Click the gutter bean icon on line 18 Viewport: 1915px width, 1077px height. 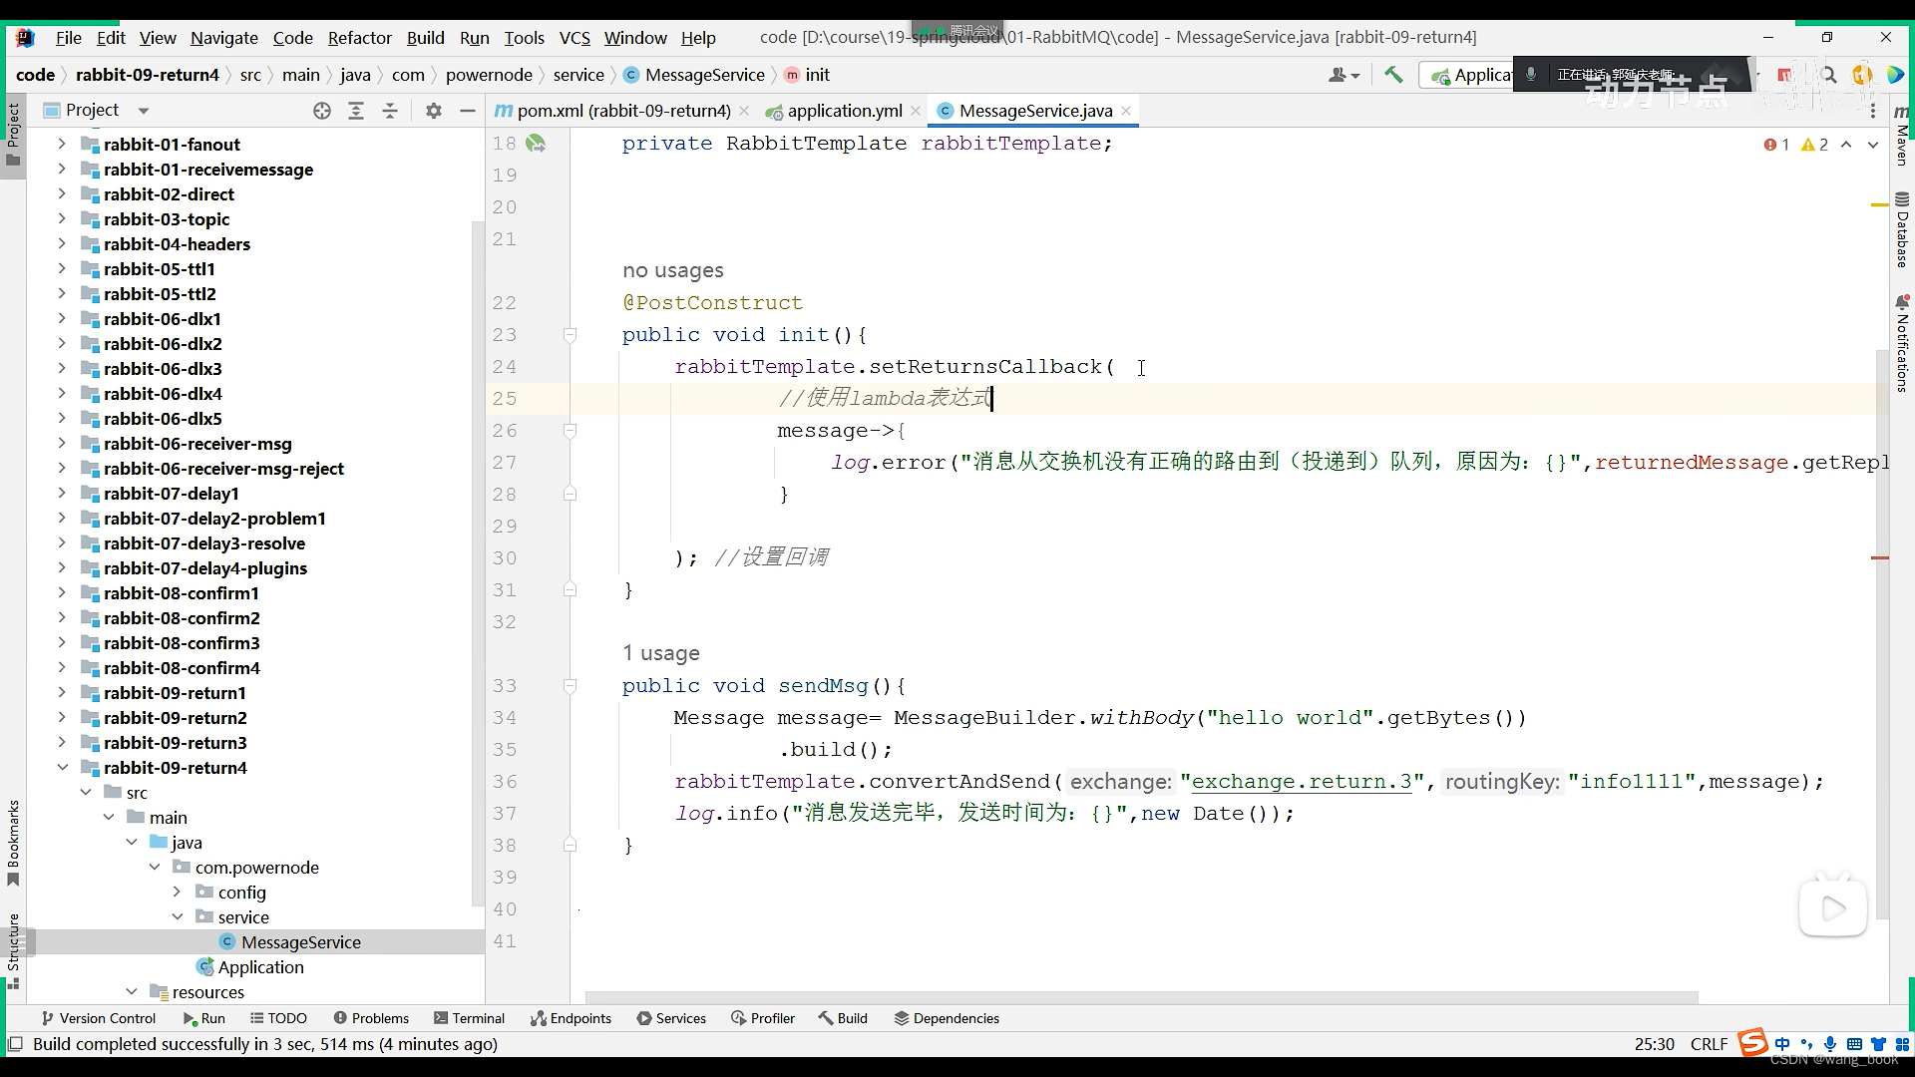coord(537,144)
